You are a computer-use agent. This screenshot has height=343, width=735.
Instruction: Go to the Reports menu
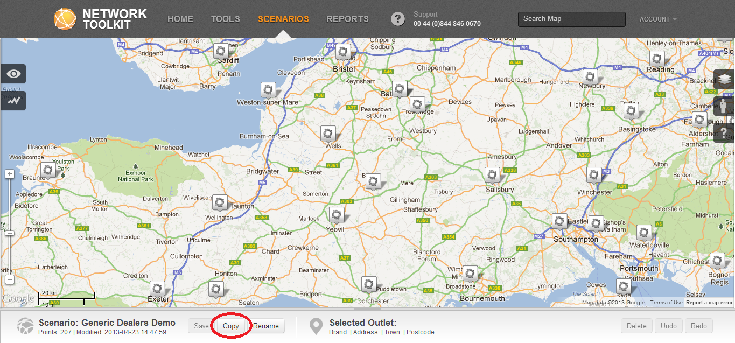[347, 19]
